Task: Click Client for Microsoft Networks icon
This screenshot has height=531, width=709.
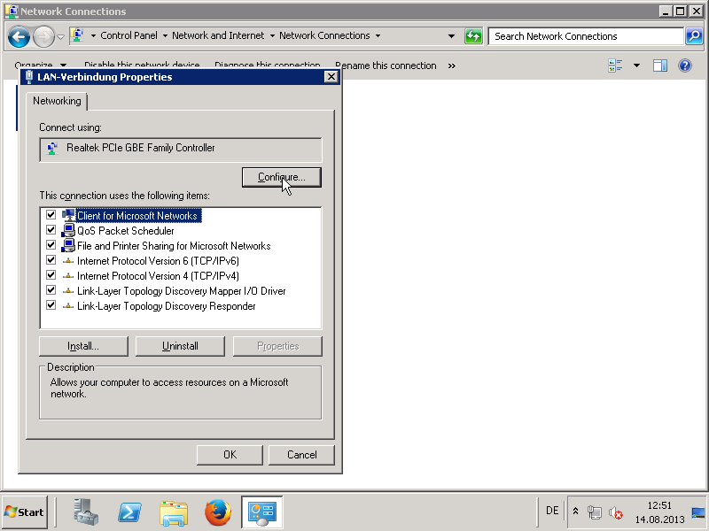Action: [x=68, y=215]
